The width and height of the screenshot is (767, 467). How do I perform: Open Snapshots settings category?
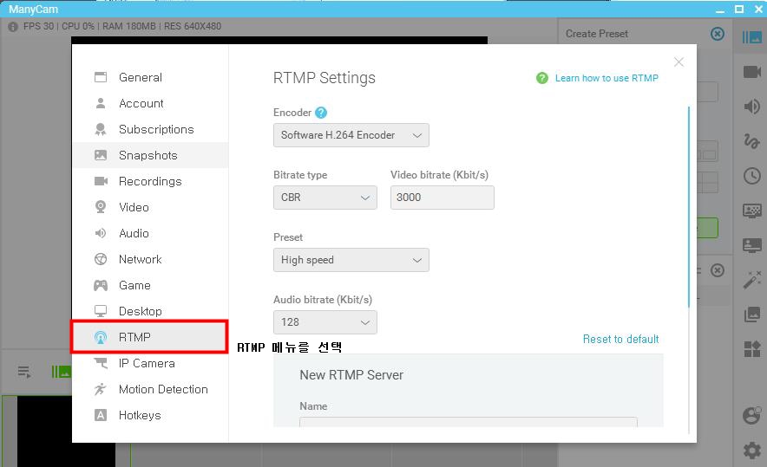click(x=150, y=155)
